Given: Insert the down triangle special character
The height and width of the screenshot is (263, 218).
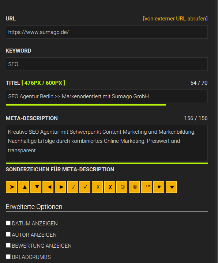Looking at the screenshot, I should point(36,187).
